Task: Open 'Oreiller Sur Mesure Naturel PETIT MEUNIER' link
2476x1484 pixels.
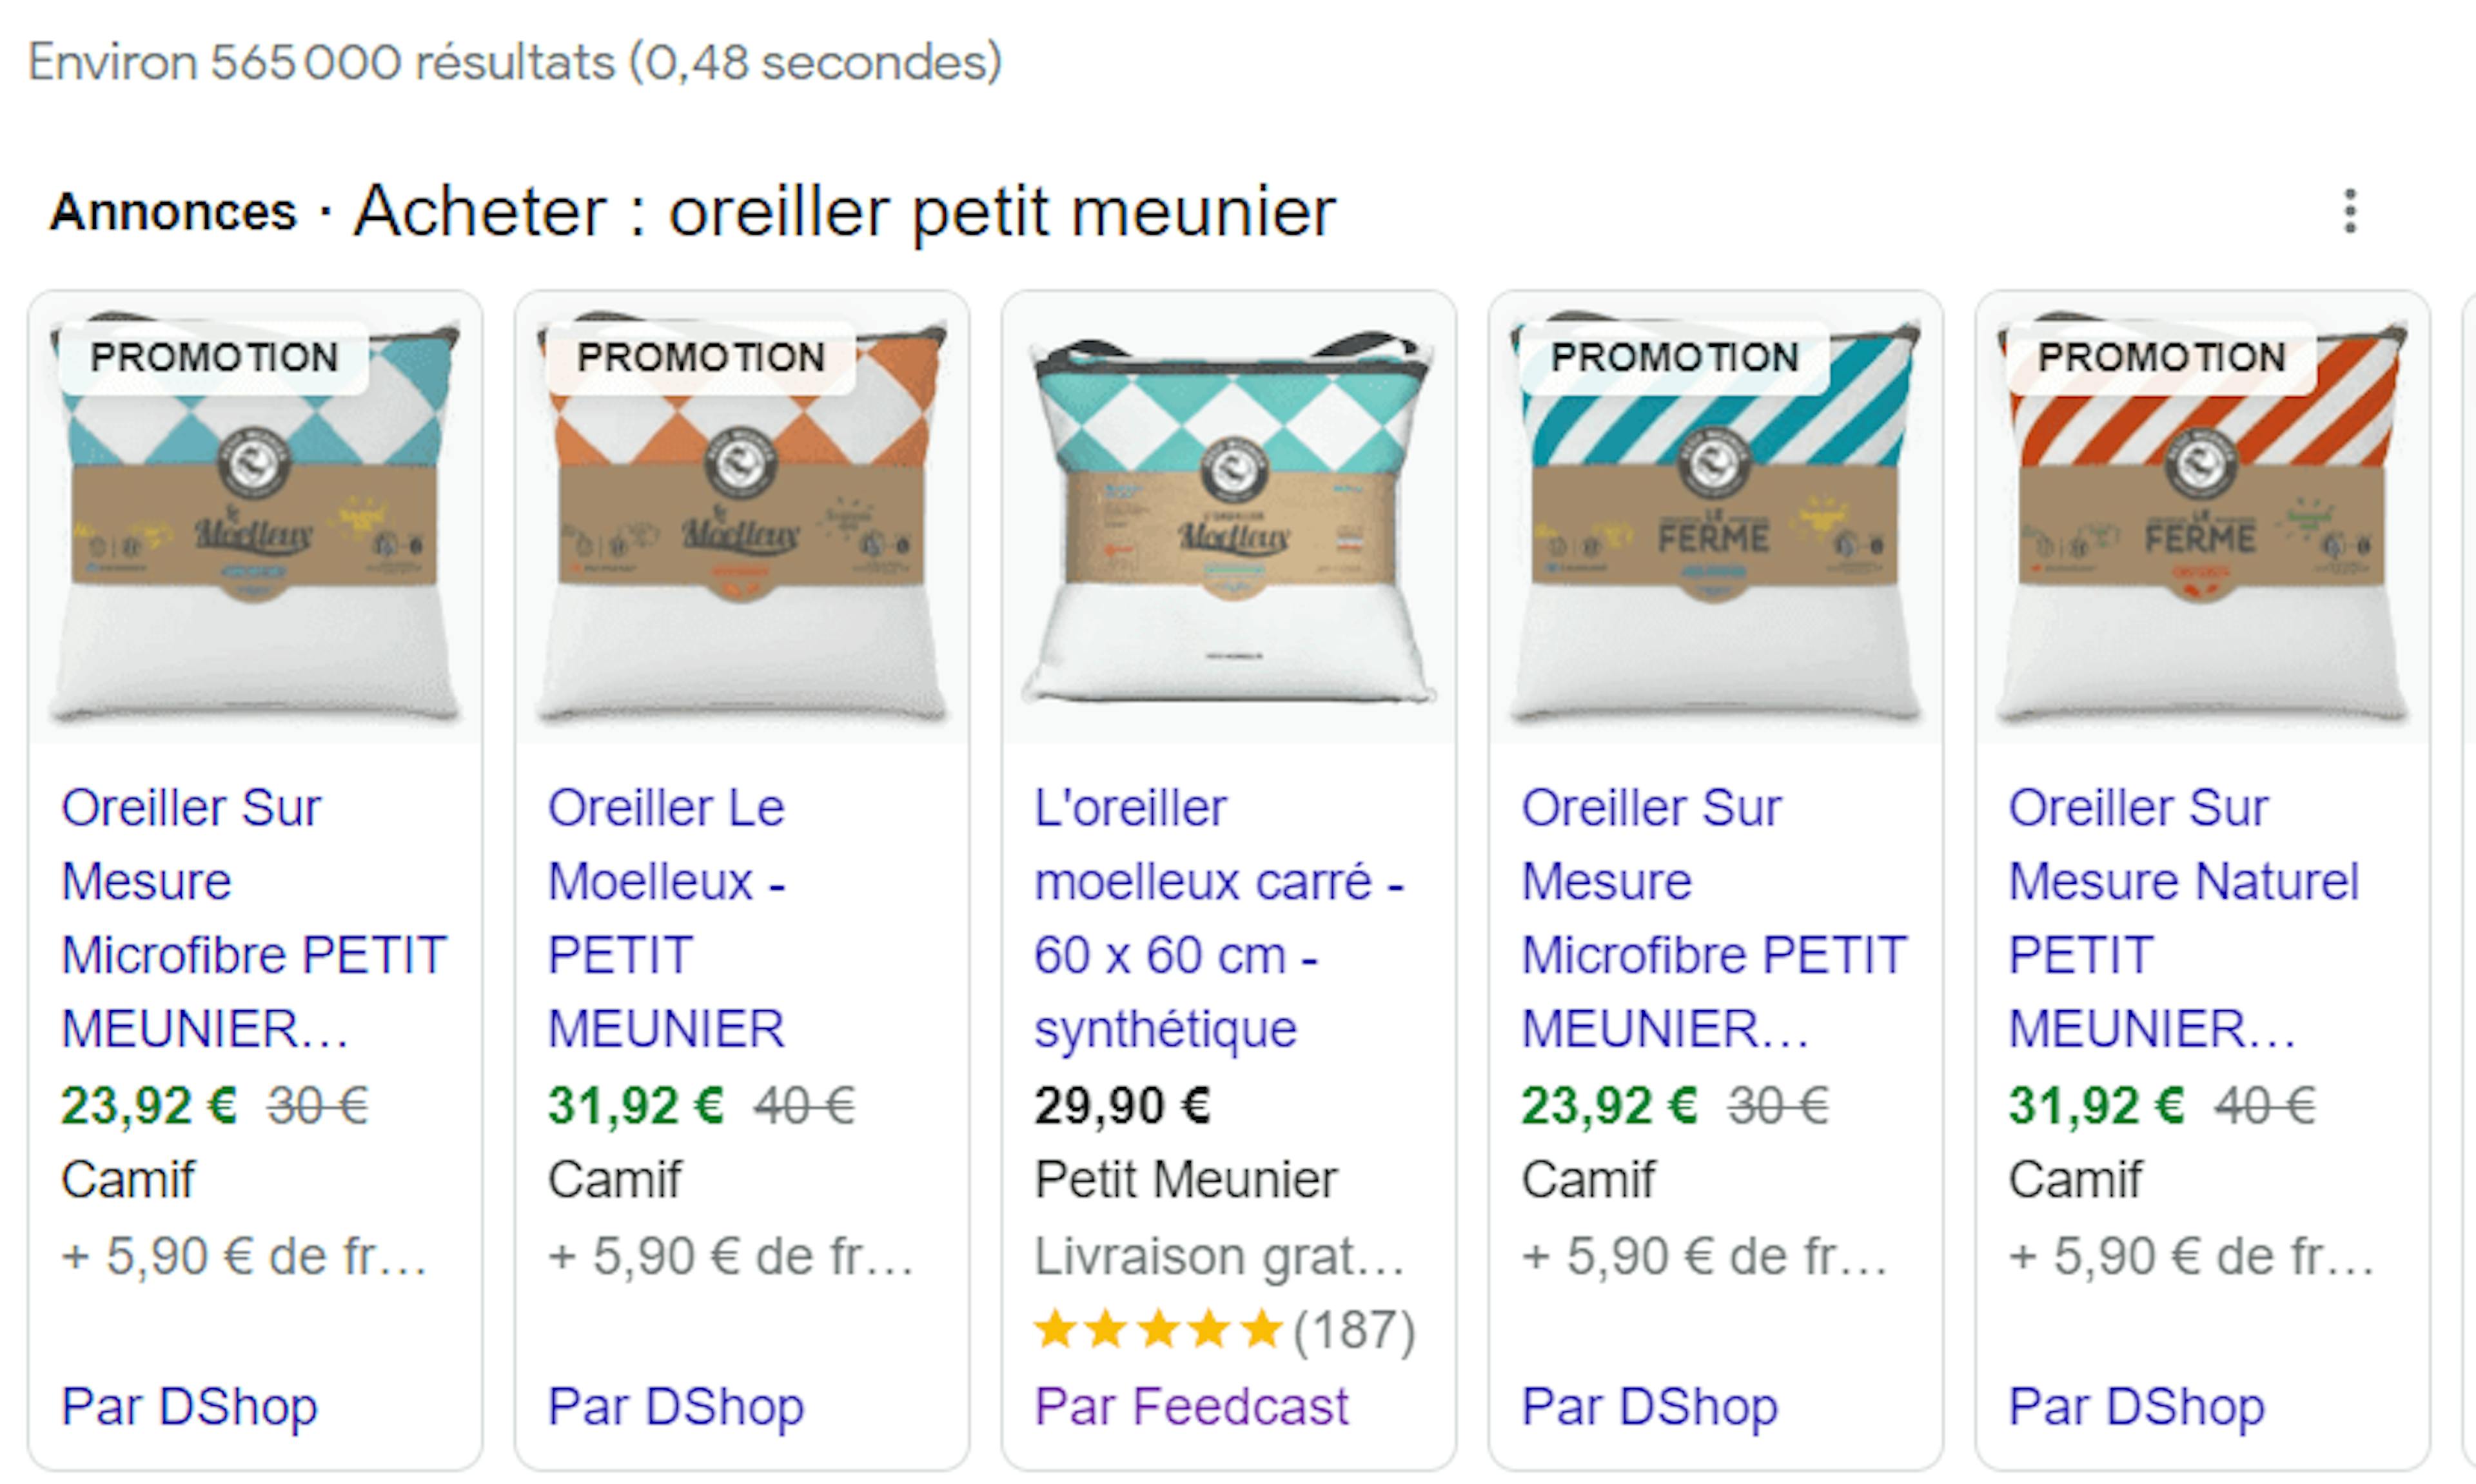Action: click(2183, 918)
